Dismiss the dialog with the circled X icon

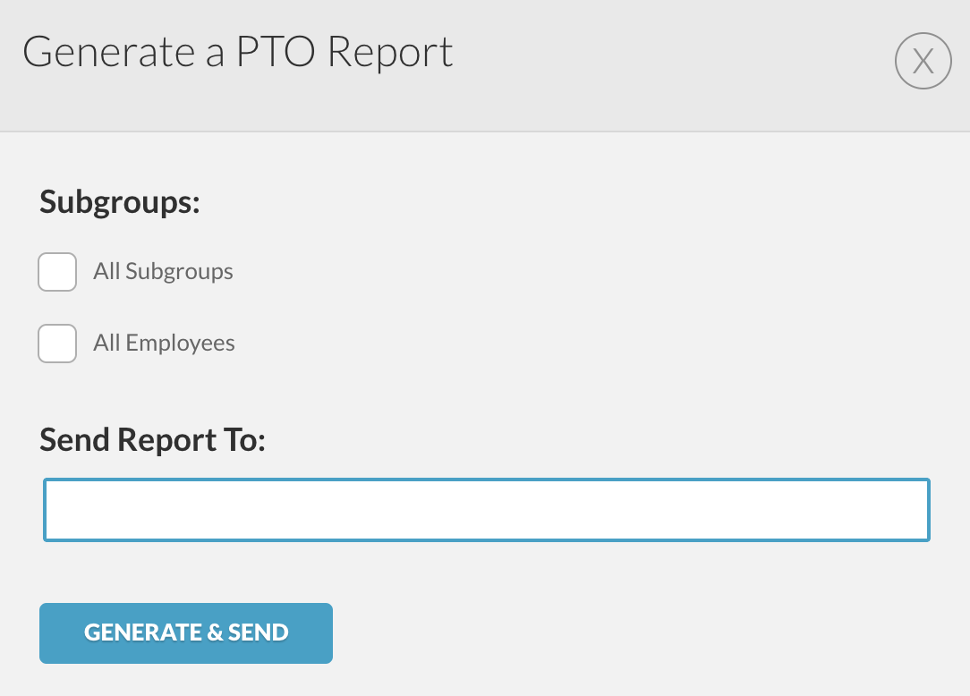tap(923, 61)
